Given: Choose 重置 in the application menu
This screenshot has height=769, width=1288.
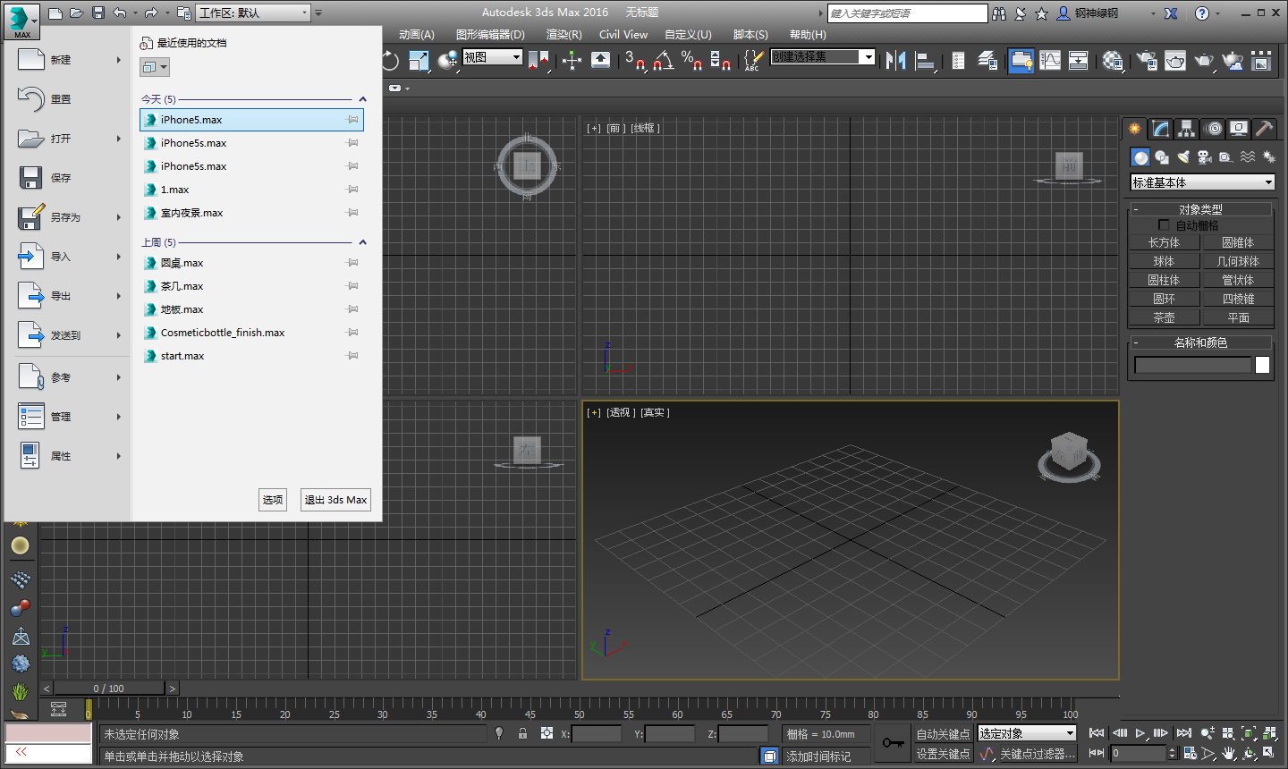Looking at the screenshot, I should pos(69,99).
